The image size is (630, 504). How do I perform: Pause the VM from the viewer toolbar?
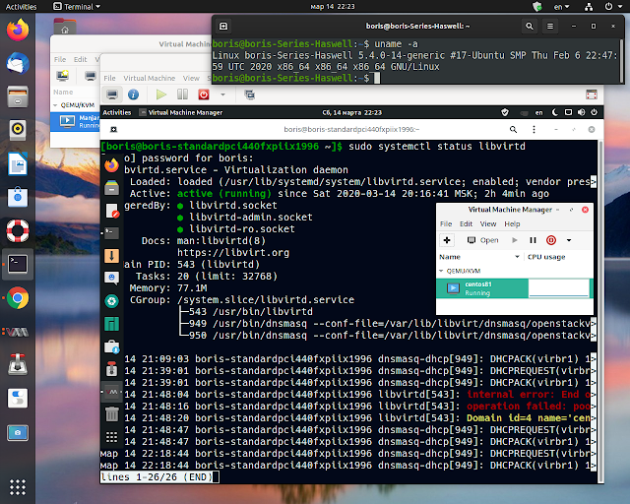(x=182, y=94)
